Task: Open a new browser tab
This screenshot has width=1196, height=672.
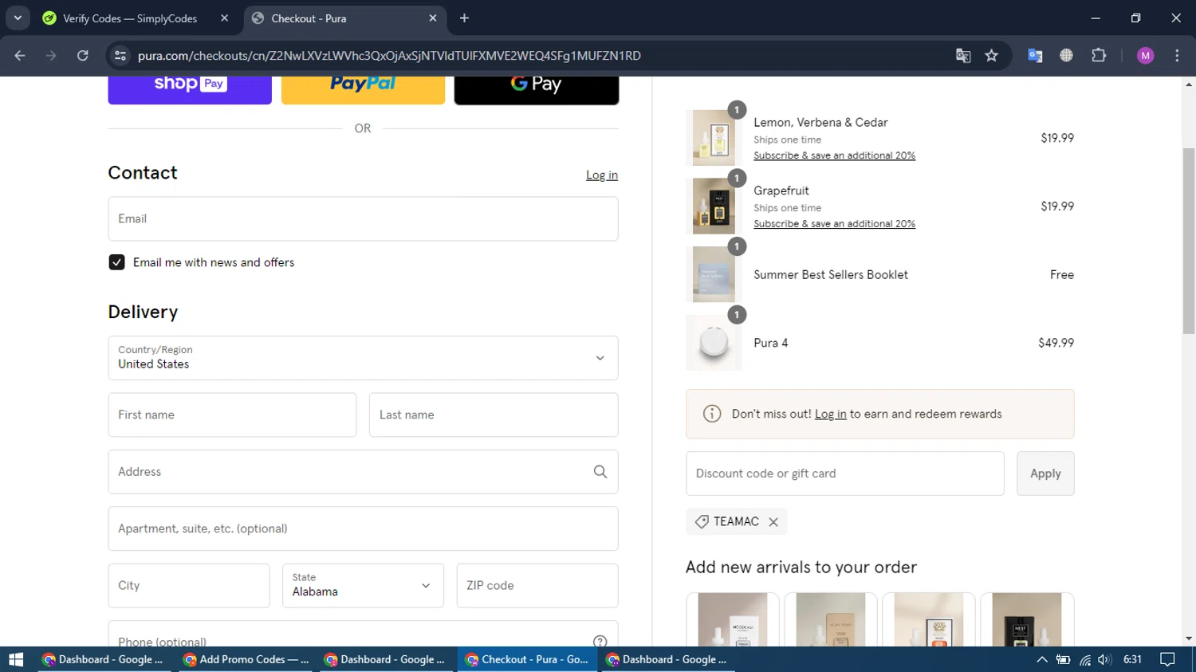Action: tap(464, 18)
